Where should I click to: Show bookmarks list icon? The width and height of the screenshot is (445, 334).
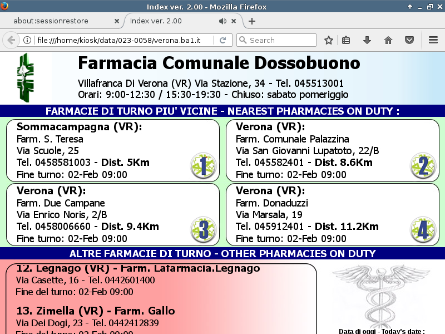click(x=346, y=40)
